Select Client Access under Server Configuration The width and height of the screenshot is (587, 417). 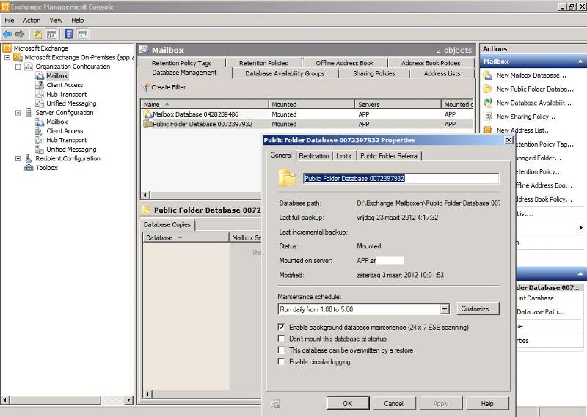(65, 131)
